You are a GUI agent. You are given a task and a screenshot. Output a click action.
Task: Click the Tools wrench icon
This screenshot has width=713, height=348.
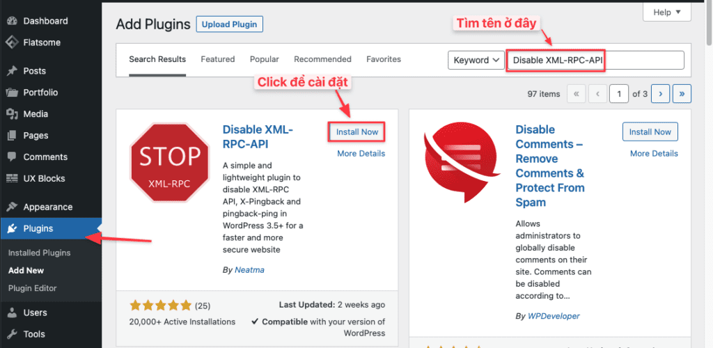(13, 334)
